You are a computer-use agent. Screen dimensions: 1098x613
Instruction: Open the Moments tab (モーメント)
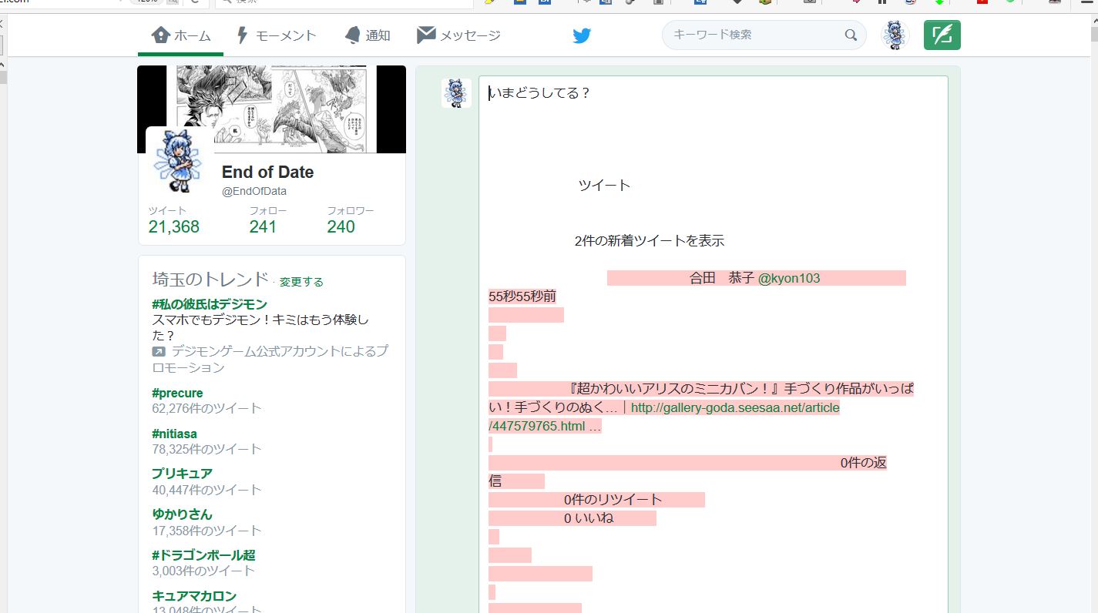tap(275, 35)
